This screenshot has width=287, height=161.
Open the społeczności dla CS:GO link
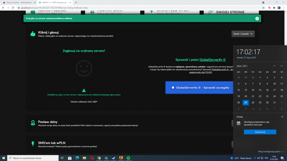[x=200, y=72]
